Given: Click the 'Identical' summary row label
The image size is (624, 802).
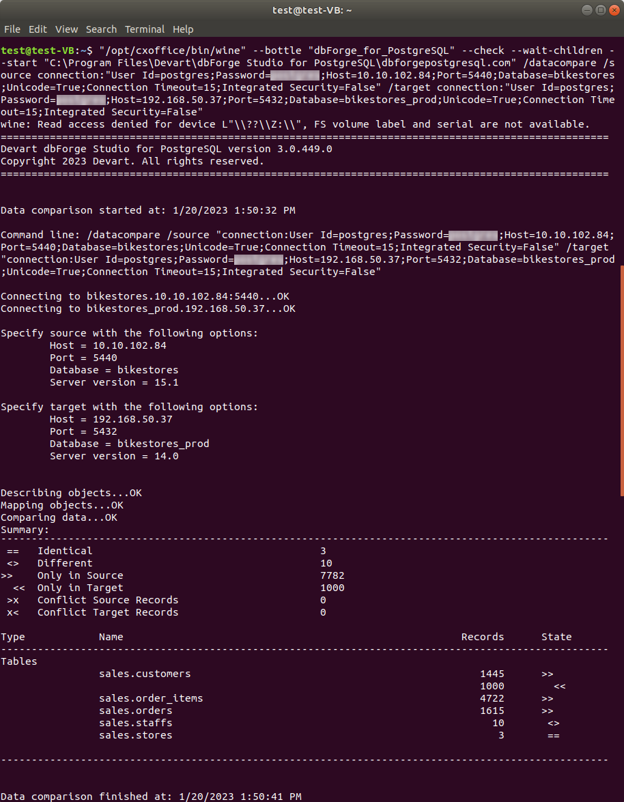Looking at the screenshot, I should click(x=65, y=551).
